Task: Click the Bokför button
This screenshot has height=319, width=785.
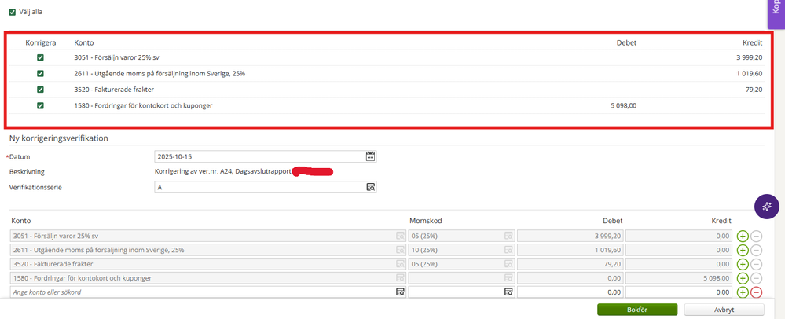Action: (x=637, y=310)
